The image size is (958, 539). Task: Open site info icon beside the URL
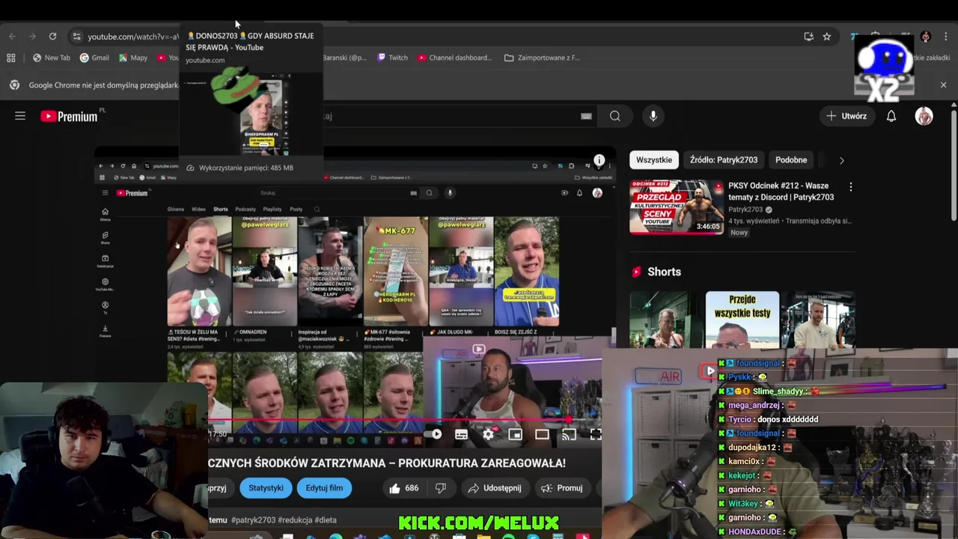click(76, 36)
